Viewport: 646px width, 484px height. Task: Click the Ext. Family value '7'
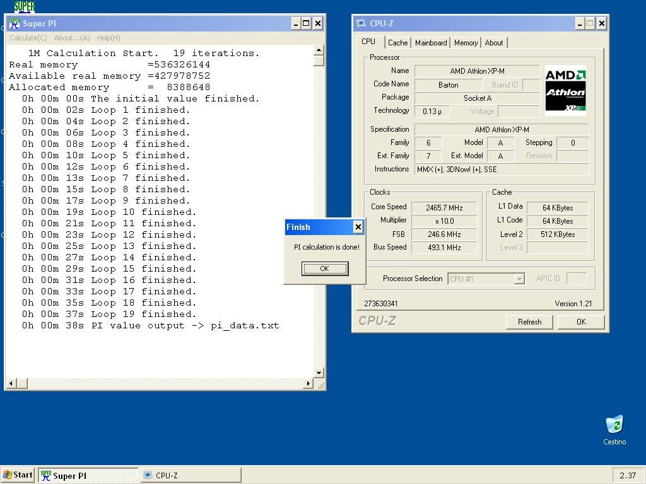pos(428,156)
